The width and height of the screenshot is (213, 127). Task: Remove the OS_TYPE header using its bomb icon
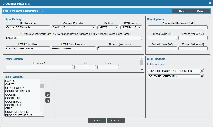pyautogui.click(x=202, y=76)
